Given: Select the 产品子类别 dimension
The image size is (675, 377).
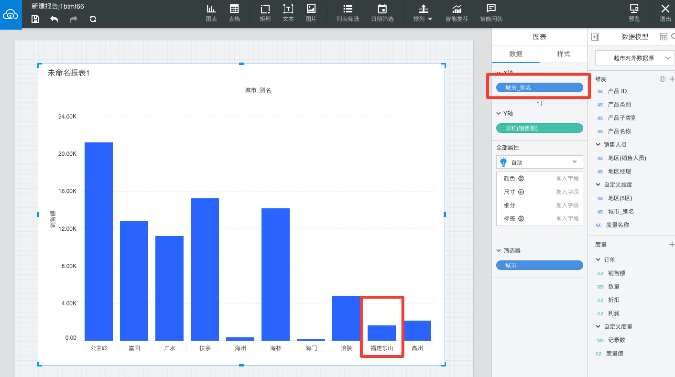Looking at the screenshot, I should [x=622, y=118].
